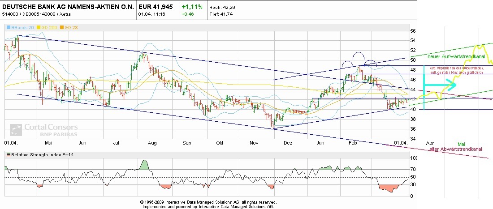Click price axis label '52'
This screenshot has height=209, width=493.
tap(413, 50)
